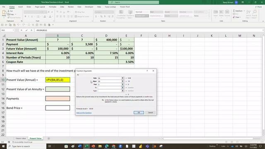Click Format as Table icon
Screen dimensions: 265x149
point(130,12)
